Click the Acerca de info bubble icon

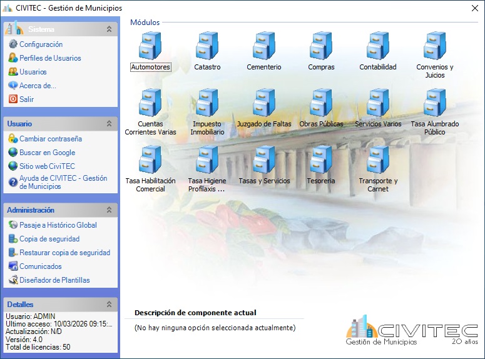click(13, 85)
